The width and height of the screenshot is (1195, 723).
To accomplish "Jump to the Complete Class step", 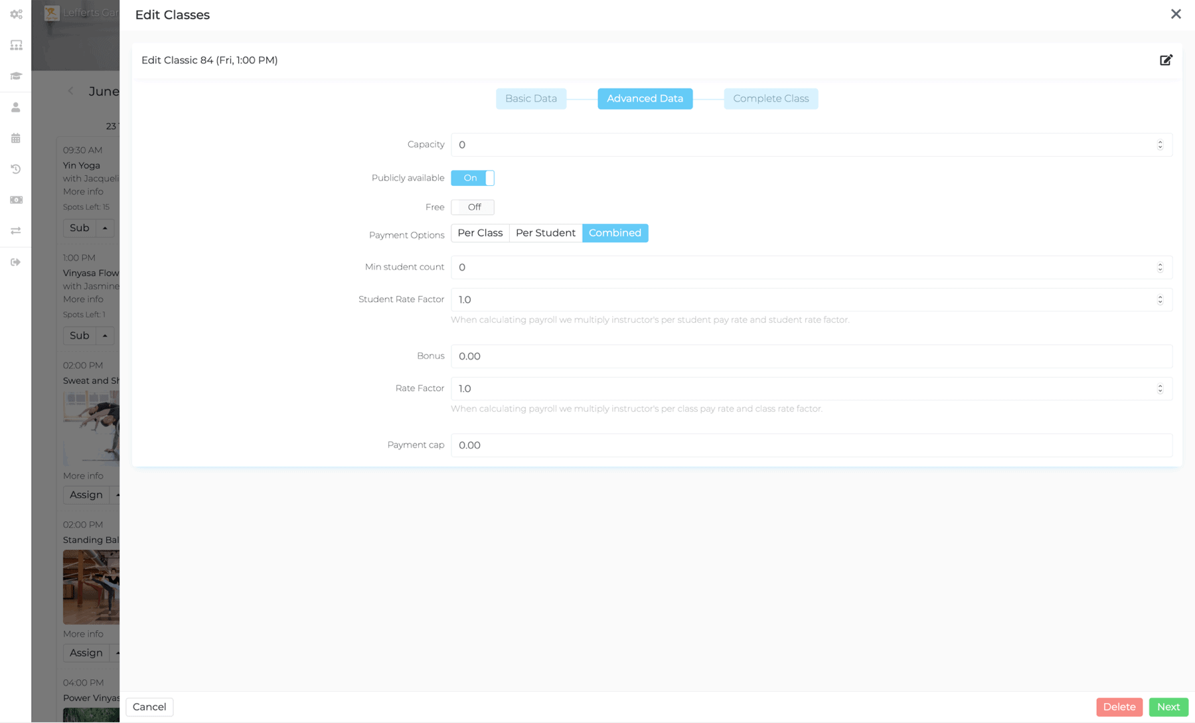I will point(771,98).
